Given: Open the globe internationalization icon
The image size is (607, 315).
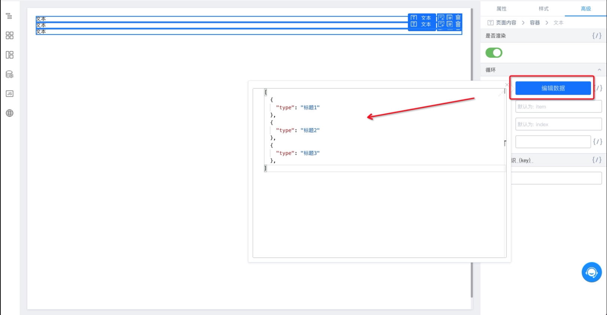Looking at the screenshot, I should click(x=9, y=113).
